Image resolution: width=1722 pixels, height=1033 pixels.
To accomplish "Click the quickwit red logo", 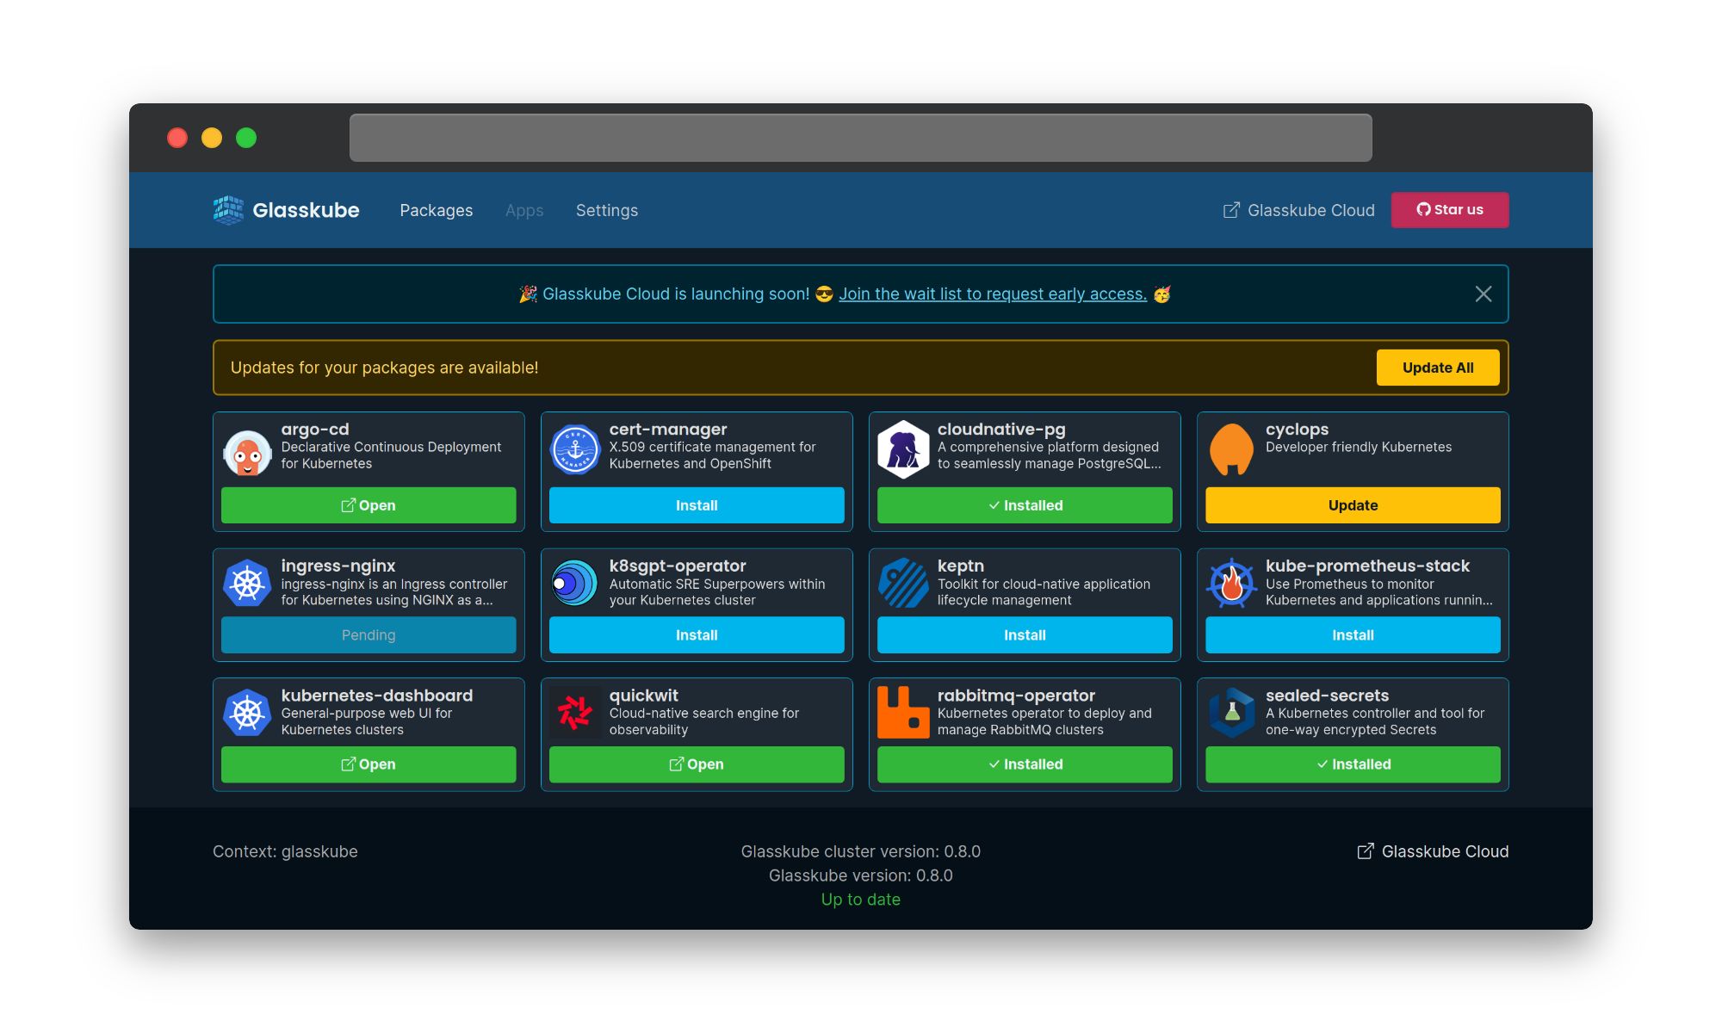I will click(575, 712).
